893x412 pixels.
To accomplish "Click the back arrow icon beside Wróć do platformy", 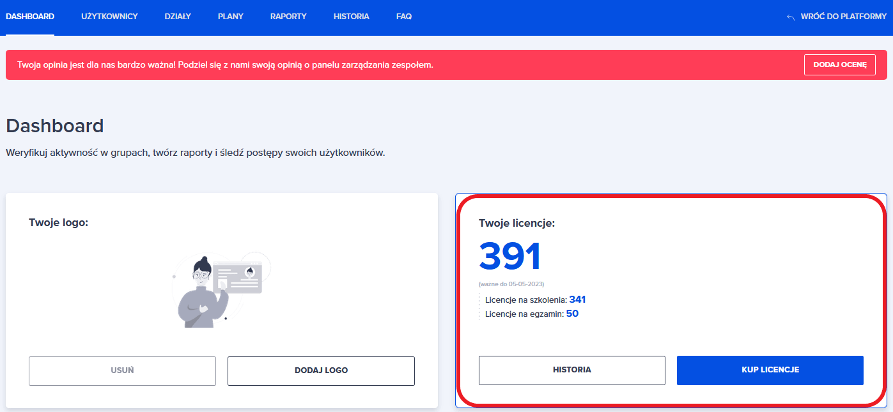I will pos(791,17).
